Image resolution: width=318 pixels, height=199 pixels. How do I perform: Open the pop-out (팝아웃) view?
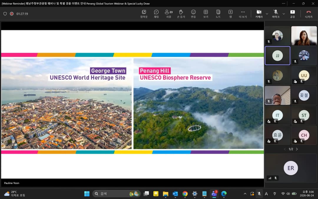(x=144, y=14)
